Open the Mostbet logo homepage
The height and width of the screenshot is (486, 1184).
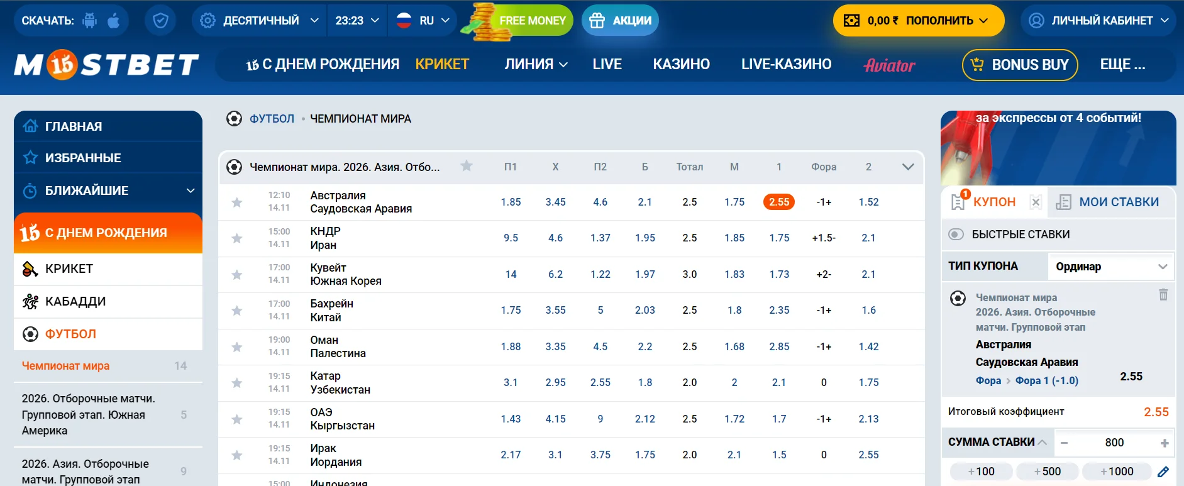point(107,65)
